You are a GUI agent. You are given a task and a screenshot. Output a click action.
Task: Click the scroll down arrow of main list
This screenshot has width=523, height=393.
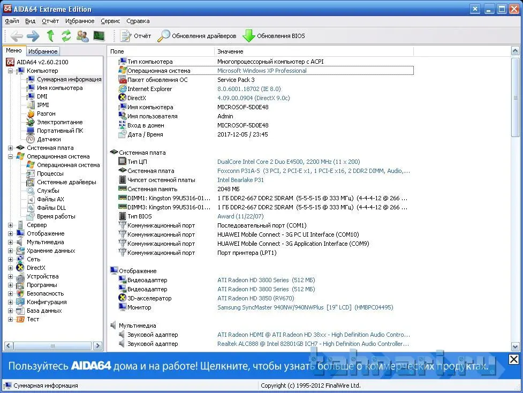(516, 346)
